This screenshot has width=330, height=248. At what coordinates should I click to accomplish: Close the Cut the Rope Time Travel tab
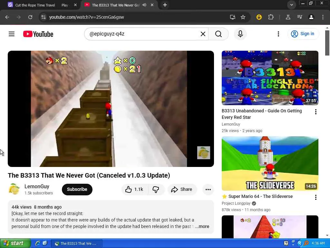(75, 5)
